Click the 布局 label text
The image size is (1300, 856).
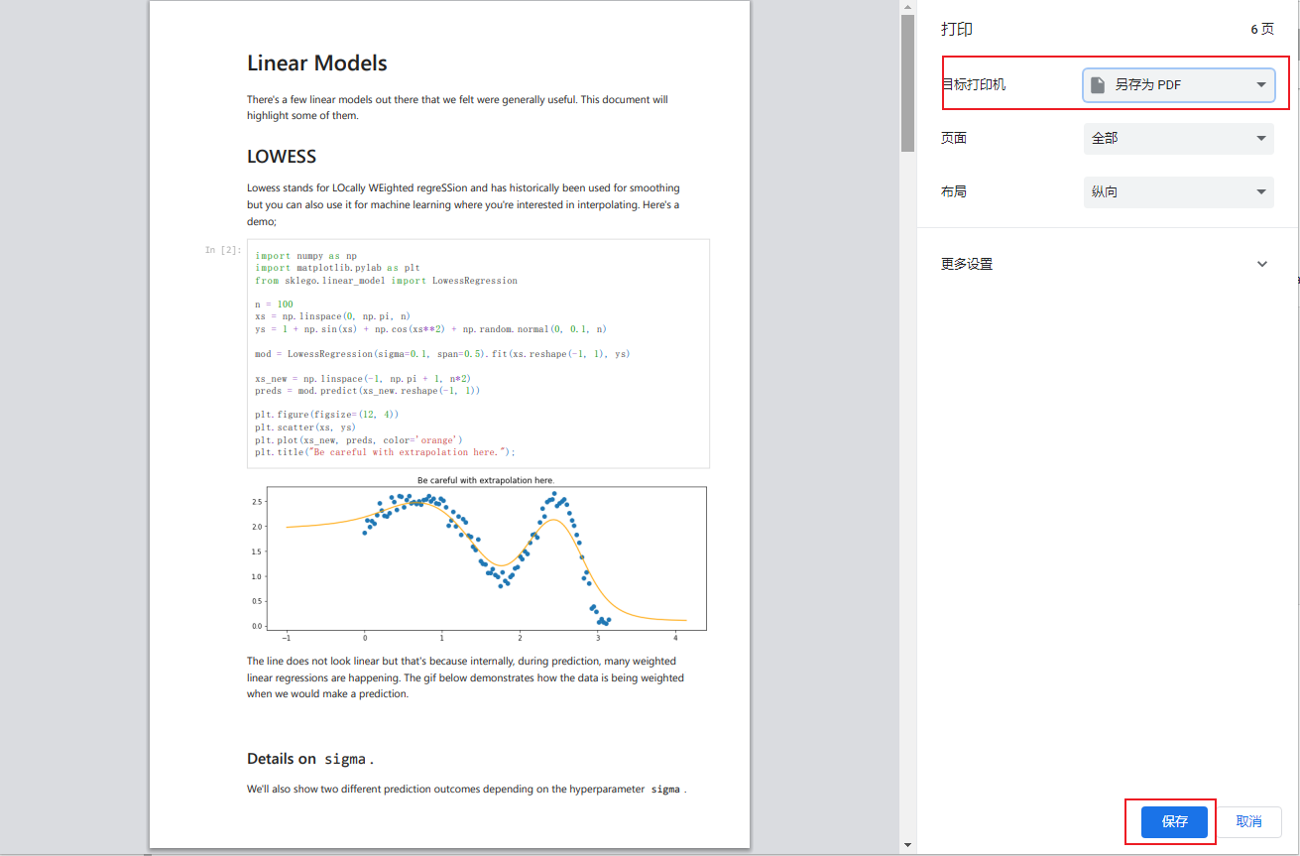(954, 192)
